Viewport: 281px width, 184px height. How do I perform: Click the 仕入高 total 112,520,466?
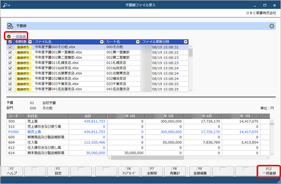pos(94,142)
